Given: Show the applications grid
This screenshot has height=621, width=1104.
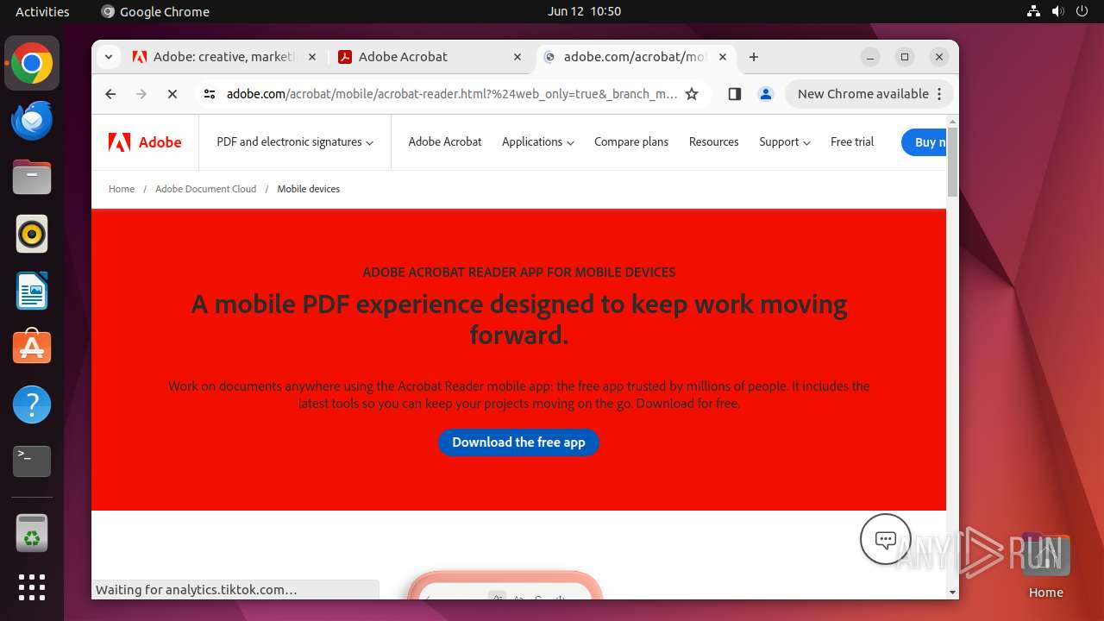Looking at the screenshot, I should pyautogui.click(x=32, y=587).
